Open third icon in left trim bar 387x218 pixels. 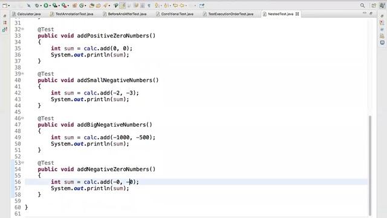tap(5, 30)
